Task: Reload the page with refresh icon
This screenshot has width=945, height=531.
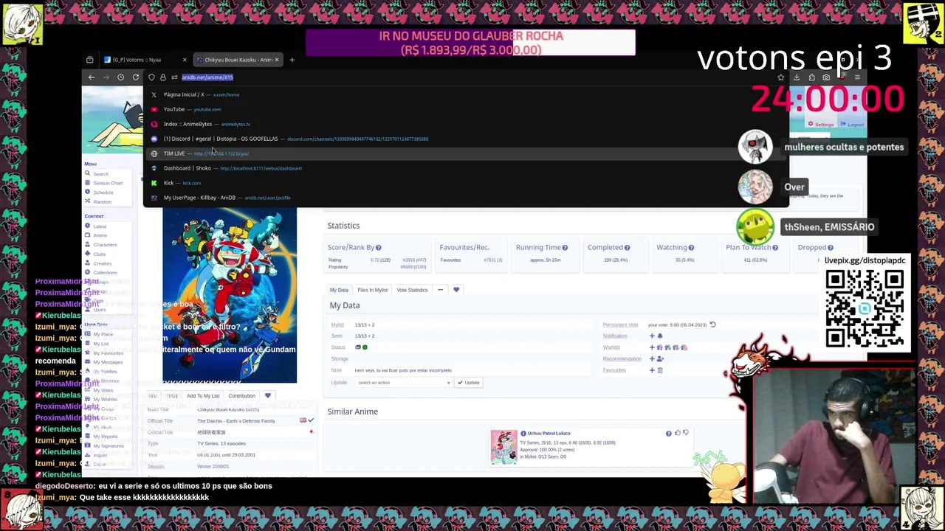Action: [x=136, y=77]
